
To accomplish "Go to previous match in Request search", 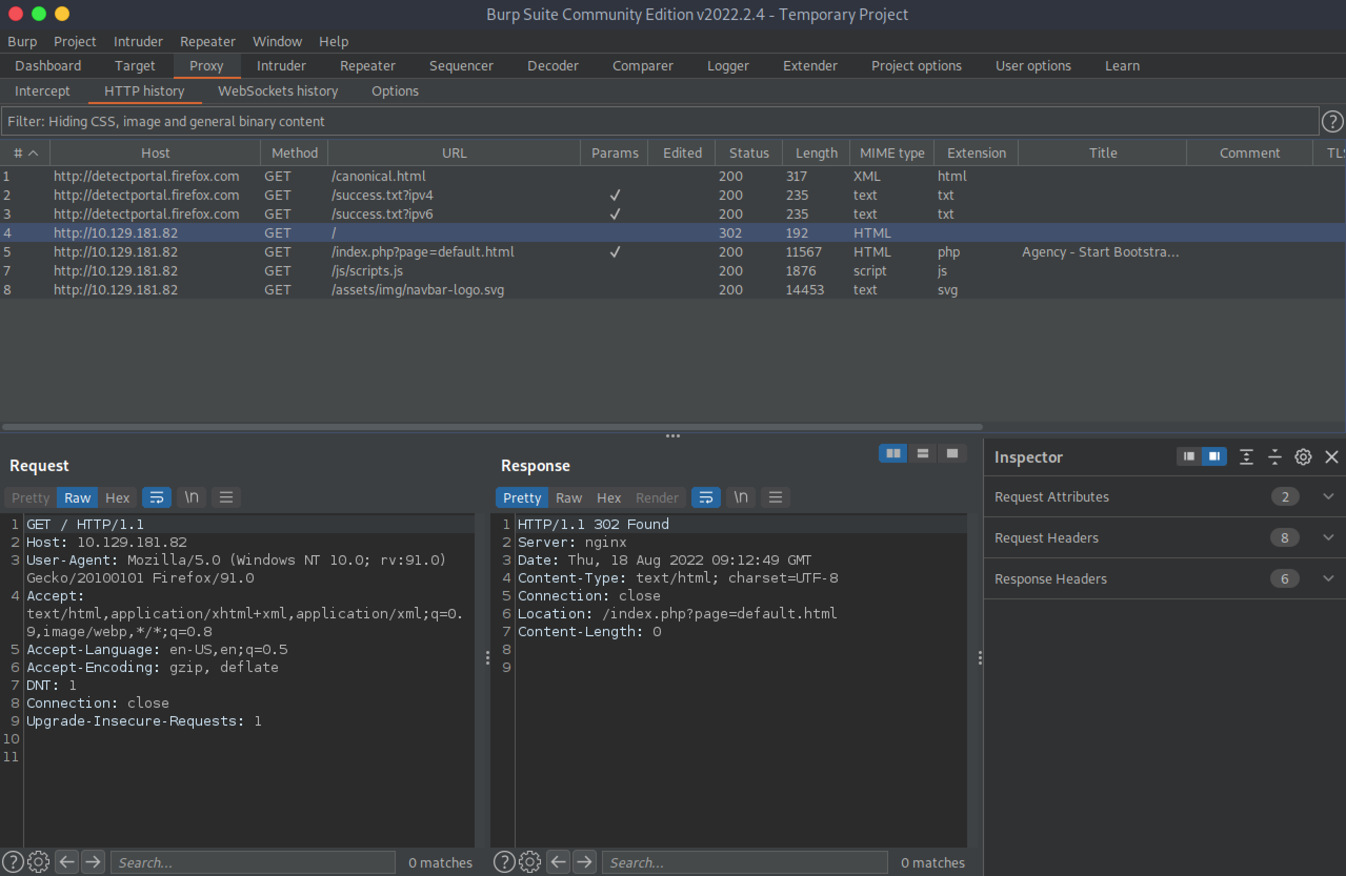I will [x=67, y=862].
